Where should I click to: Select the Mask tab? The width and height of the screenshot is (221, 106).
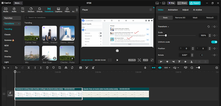coord(195,18)
